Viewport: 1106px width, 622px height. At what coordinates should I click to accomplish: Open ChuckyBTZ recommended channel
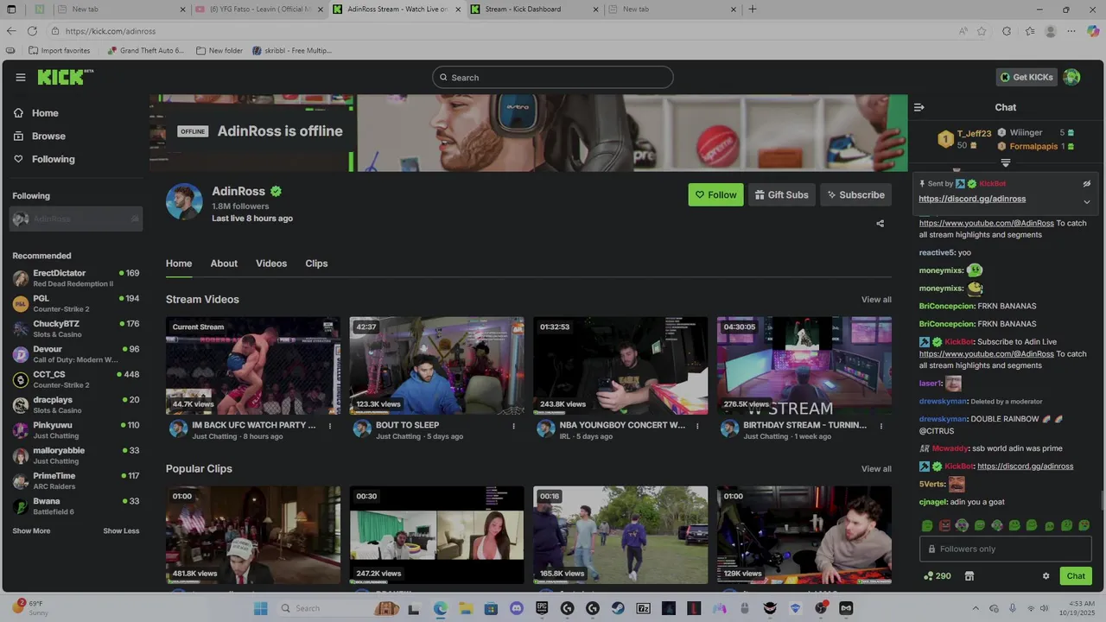76,329
